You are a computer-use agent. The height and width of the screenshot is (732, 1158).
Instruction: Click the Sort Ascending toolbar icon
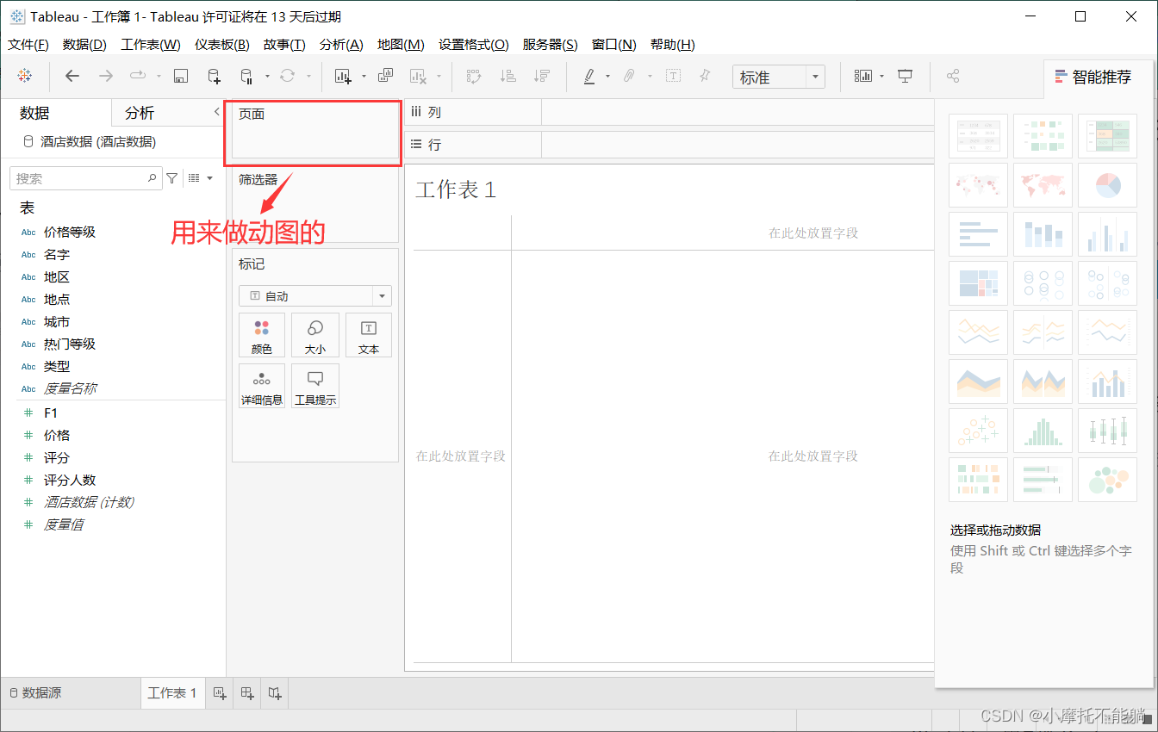[508, 76]
